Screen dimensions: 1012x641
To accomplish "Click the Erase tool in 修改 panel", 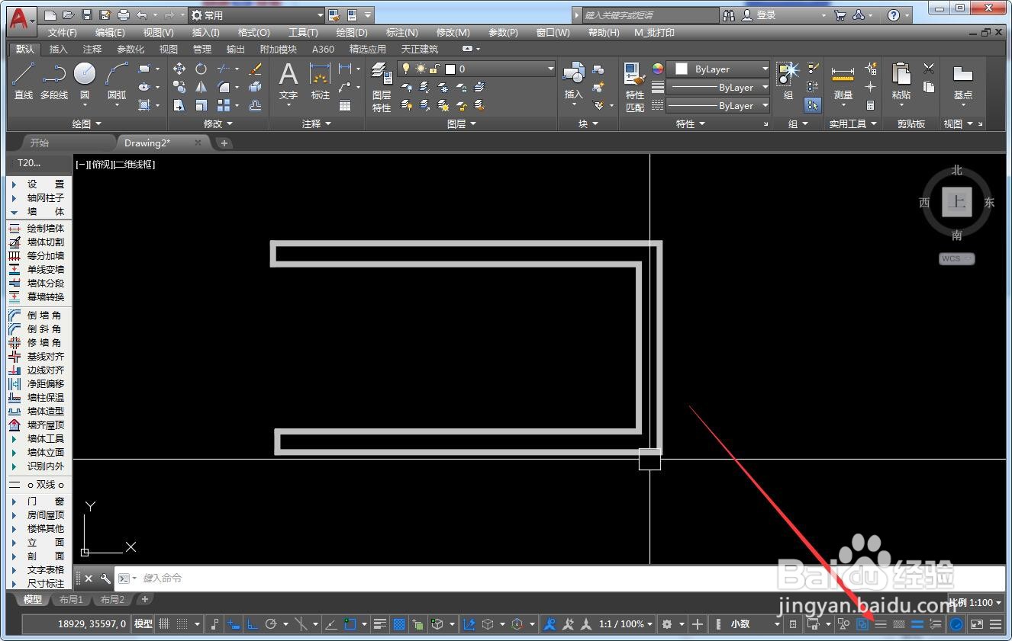I will (255, 69).
